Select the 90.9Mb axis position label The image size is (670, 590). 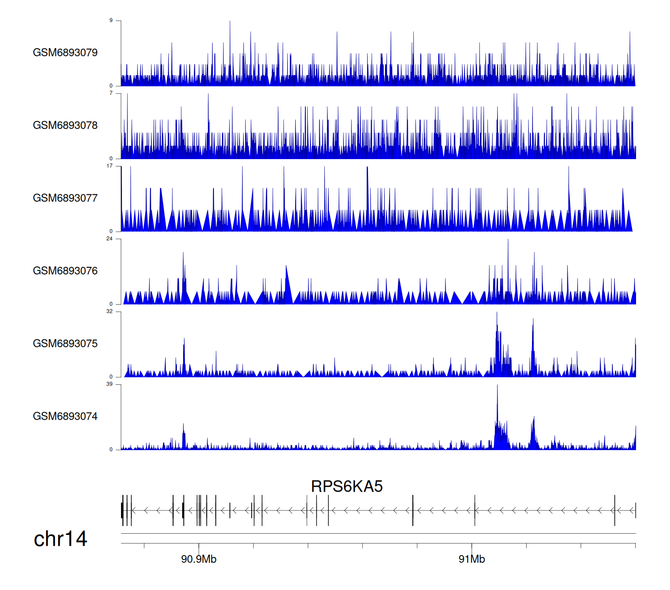tap(199, 559)
